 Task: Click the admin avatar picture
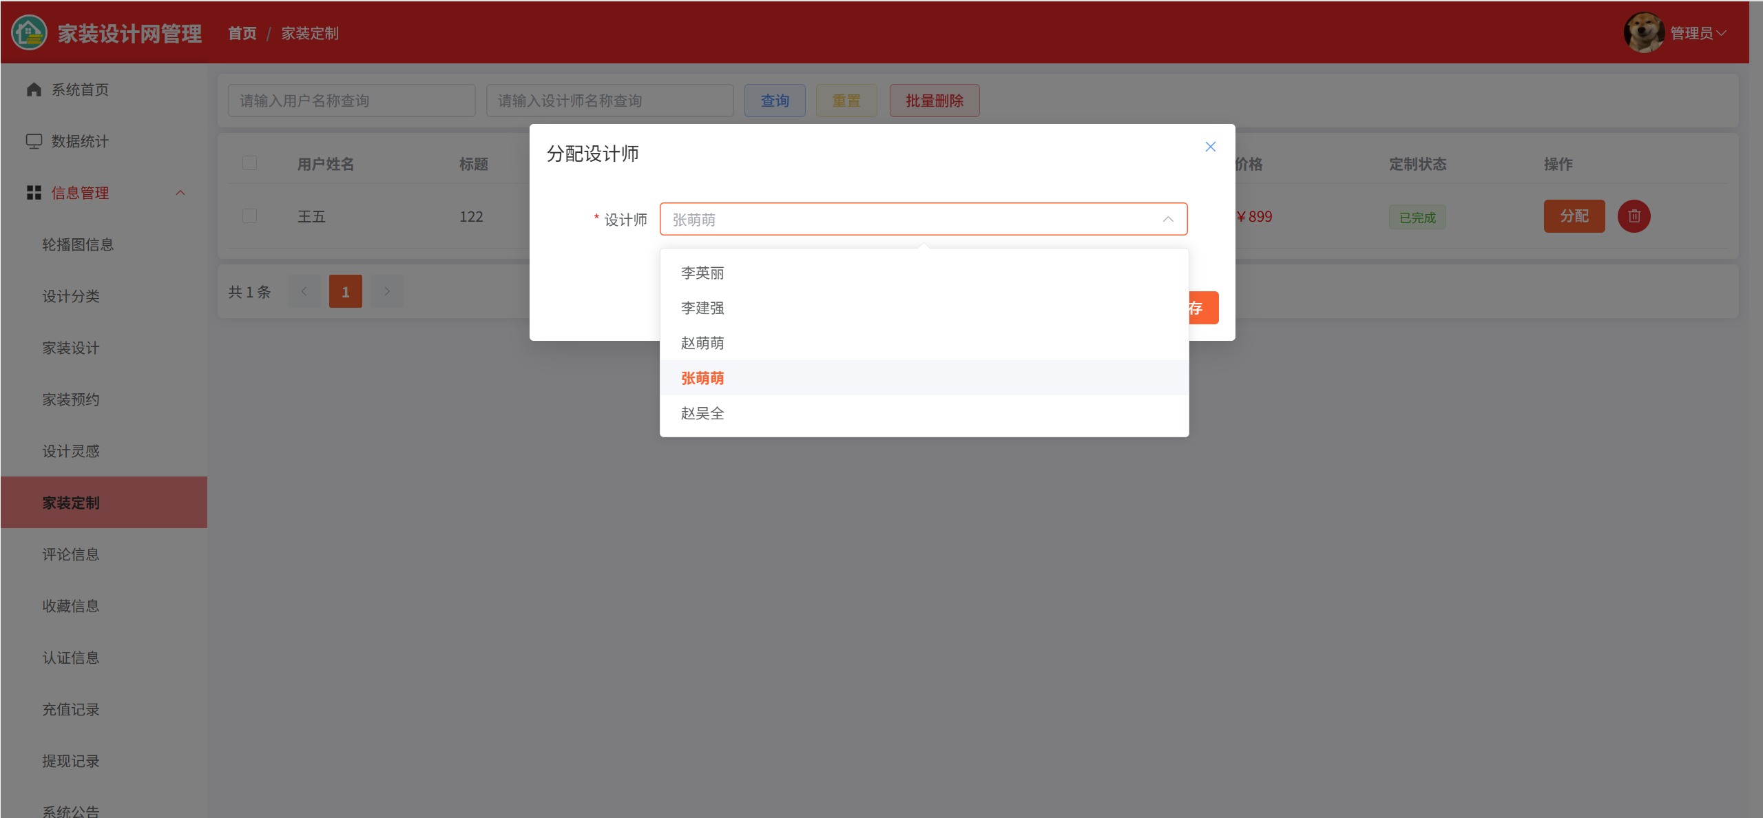pos(1644,32)
